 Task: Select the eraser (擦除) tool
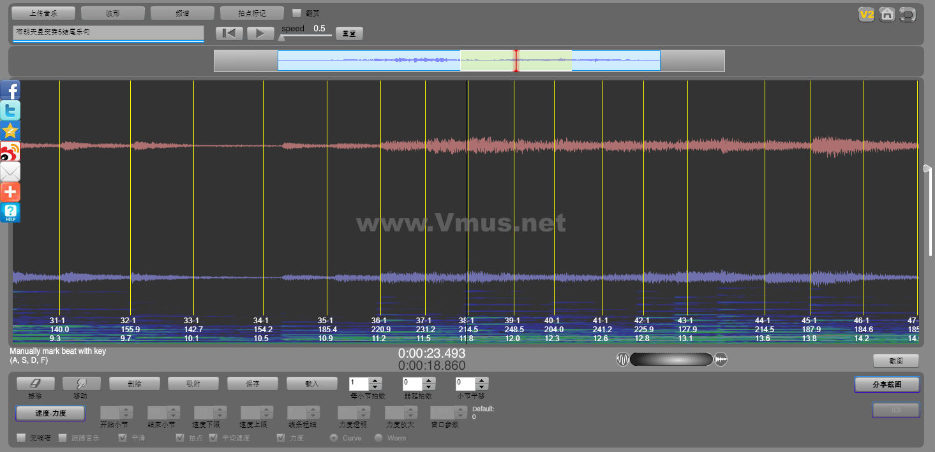click(x=35, y=384)
